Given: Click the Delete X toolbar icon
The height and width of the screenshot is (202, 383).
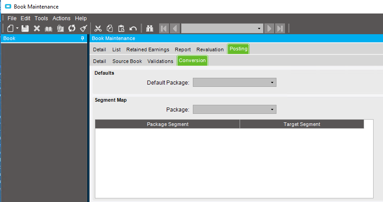Looking at the screenshot, I should [37, 28].
